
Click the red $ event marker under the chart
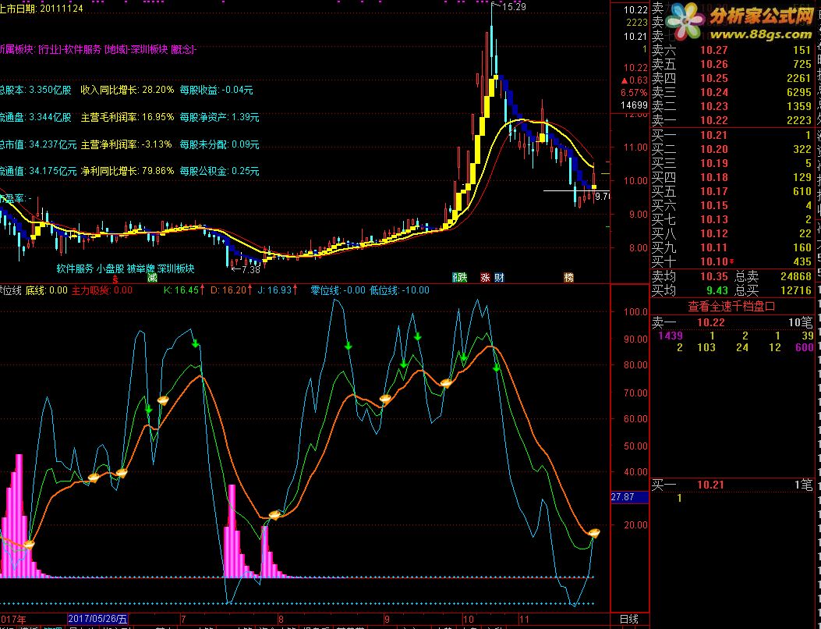(115, 279)
